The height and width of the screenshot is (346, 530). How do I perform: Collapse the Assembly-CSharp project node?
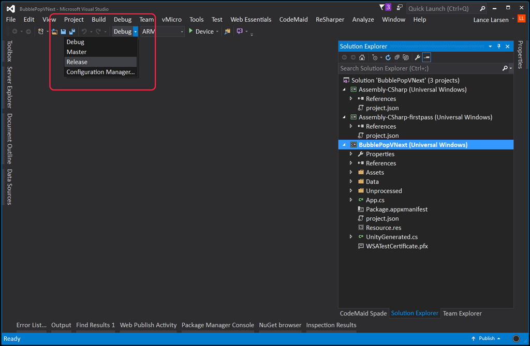pos(344,89)
